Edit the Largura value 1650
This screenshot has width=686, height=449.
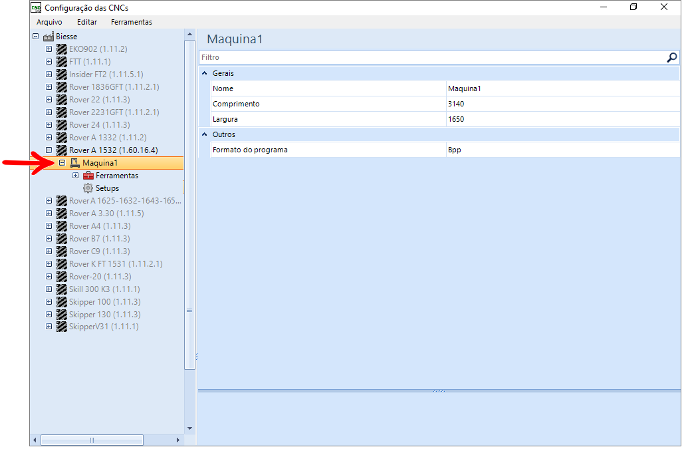(x=563, y=119)
